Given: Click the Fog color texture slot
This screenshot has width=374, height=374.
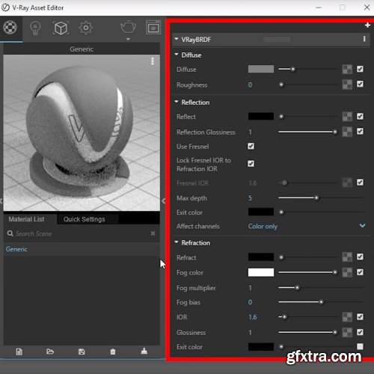Looking at the screenshot, I should click(347, 272).
